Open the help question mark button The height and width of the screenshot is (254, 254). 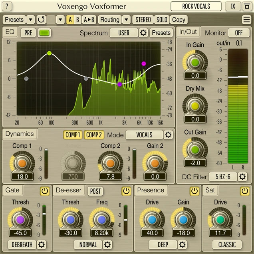pos(7,6)
